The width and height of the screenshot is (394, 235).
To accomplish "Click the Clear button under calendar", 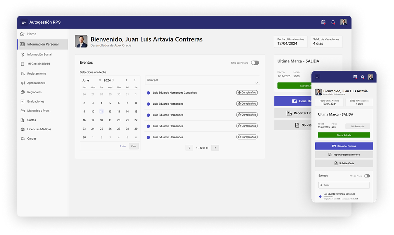I will pos(134,146).
